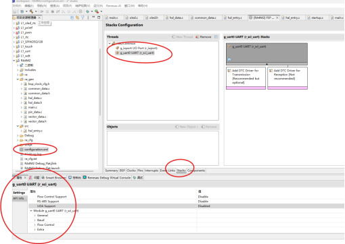
Task: Collapse the ra_gen folder
Action: pos(18,80)
